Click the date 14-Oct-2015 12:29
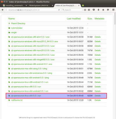This screenshot has height=119, width=116. click(x=75, y=100)
